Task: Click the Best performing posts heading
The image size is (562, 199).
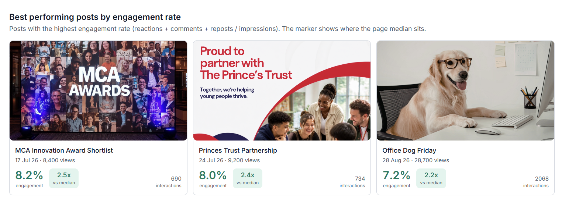Action: pyautogui.click(x=95, y=17)
